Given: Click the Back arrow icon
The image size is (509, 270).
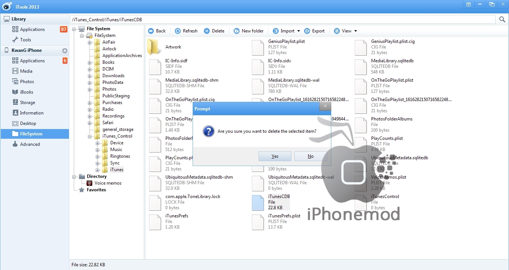Looking at the screenshot, I should coord(151,31).
